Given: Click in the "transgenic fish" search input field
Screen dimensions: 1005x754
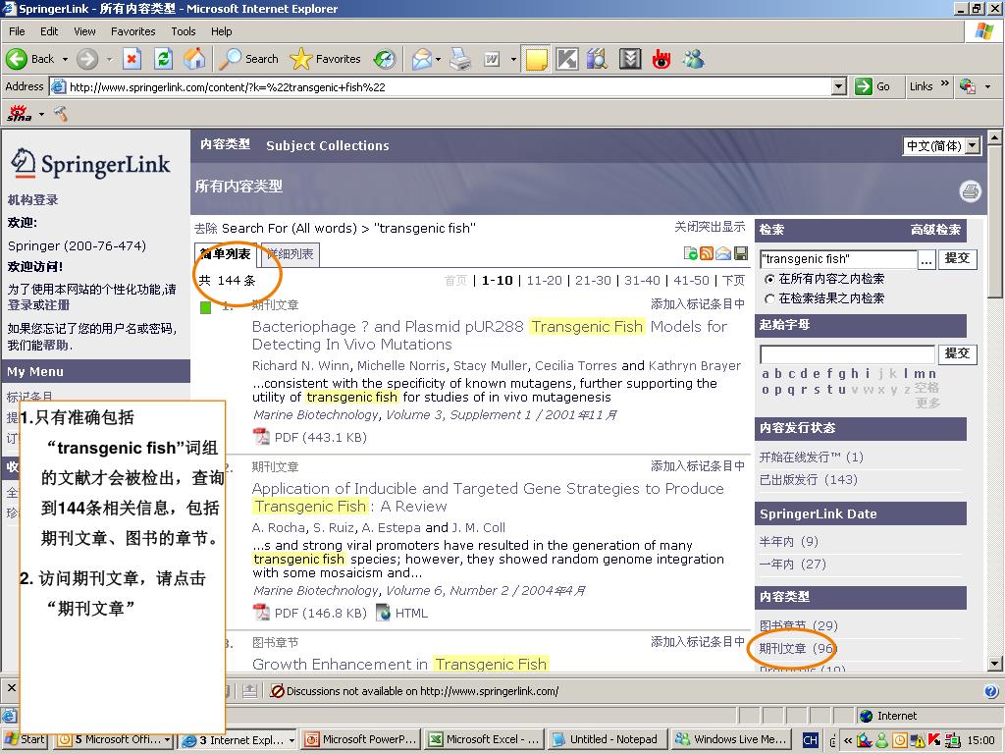Looking at the screenshot, I should point(838,259).
